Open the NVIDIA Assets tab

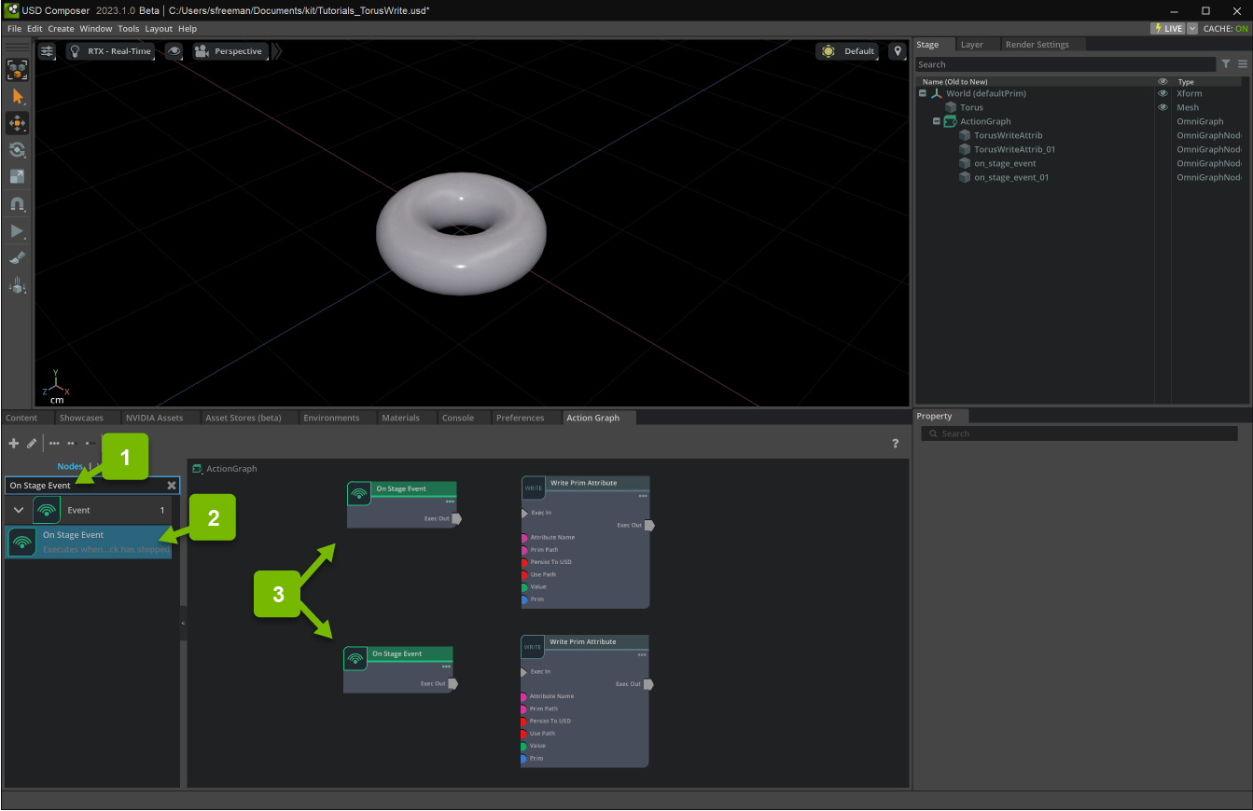pos(155,418)
